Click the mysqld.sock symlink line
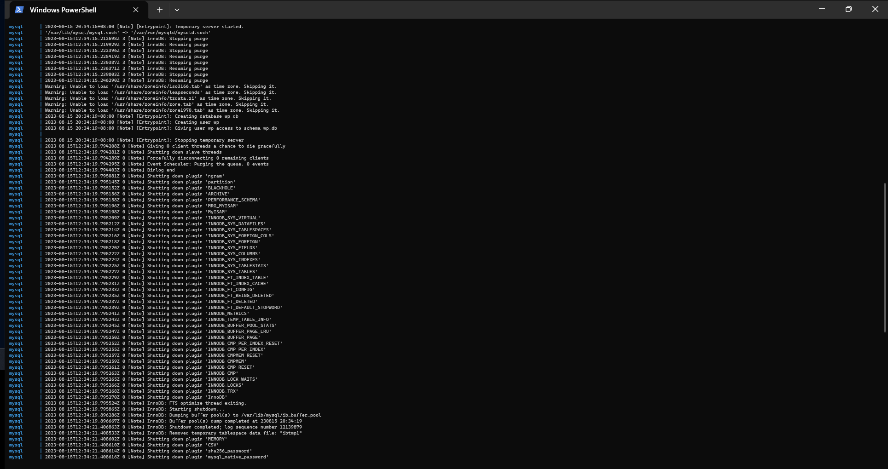This screenshot has height=469, width=888. point(128,33)
